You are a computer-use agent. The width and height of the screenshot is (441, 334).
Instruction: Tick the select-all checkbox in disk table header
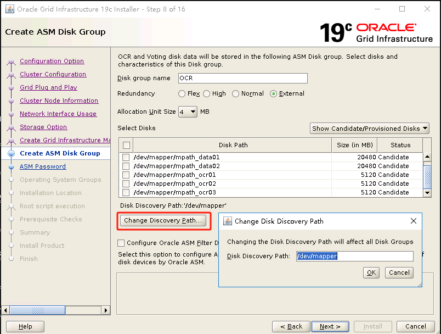[x=127, y=145]
